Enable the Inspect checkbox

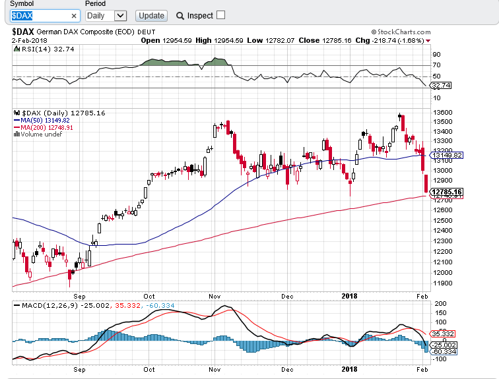click(220, 15)
